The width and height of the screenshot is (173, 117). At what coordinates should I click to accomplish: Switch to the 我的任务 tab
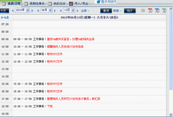59,4
